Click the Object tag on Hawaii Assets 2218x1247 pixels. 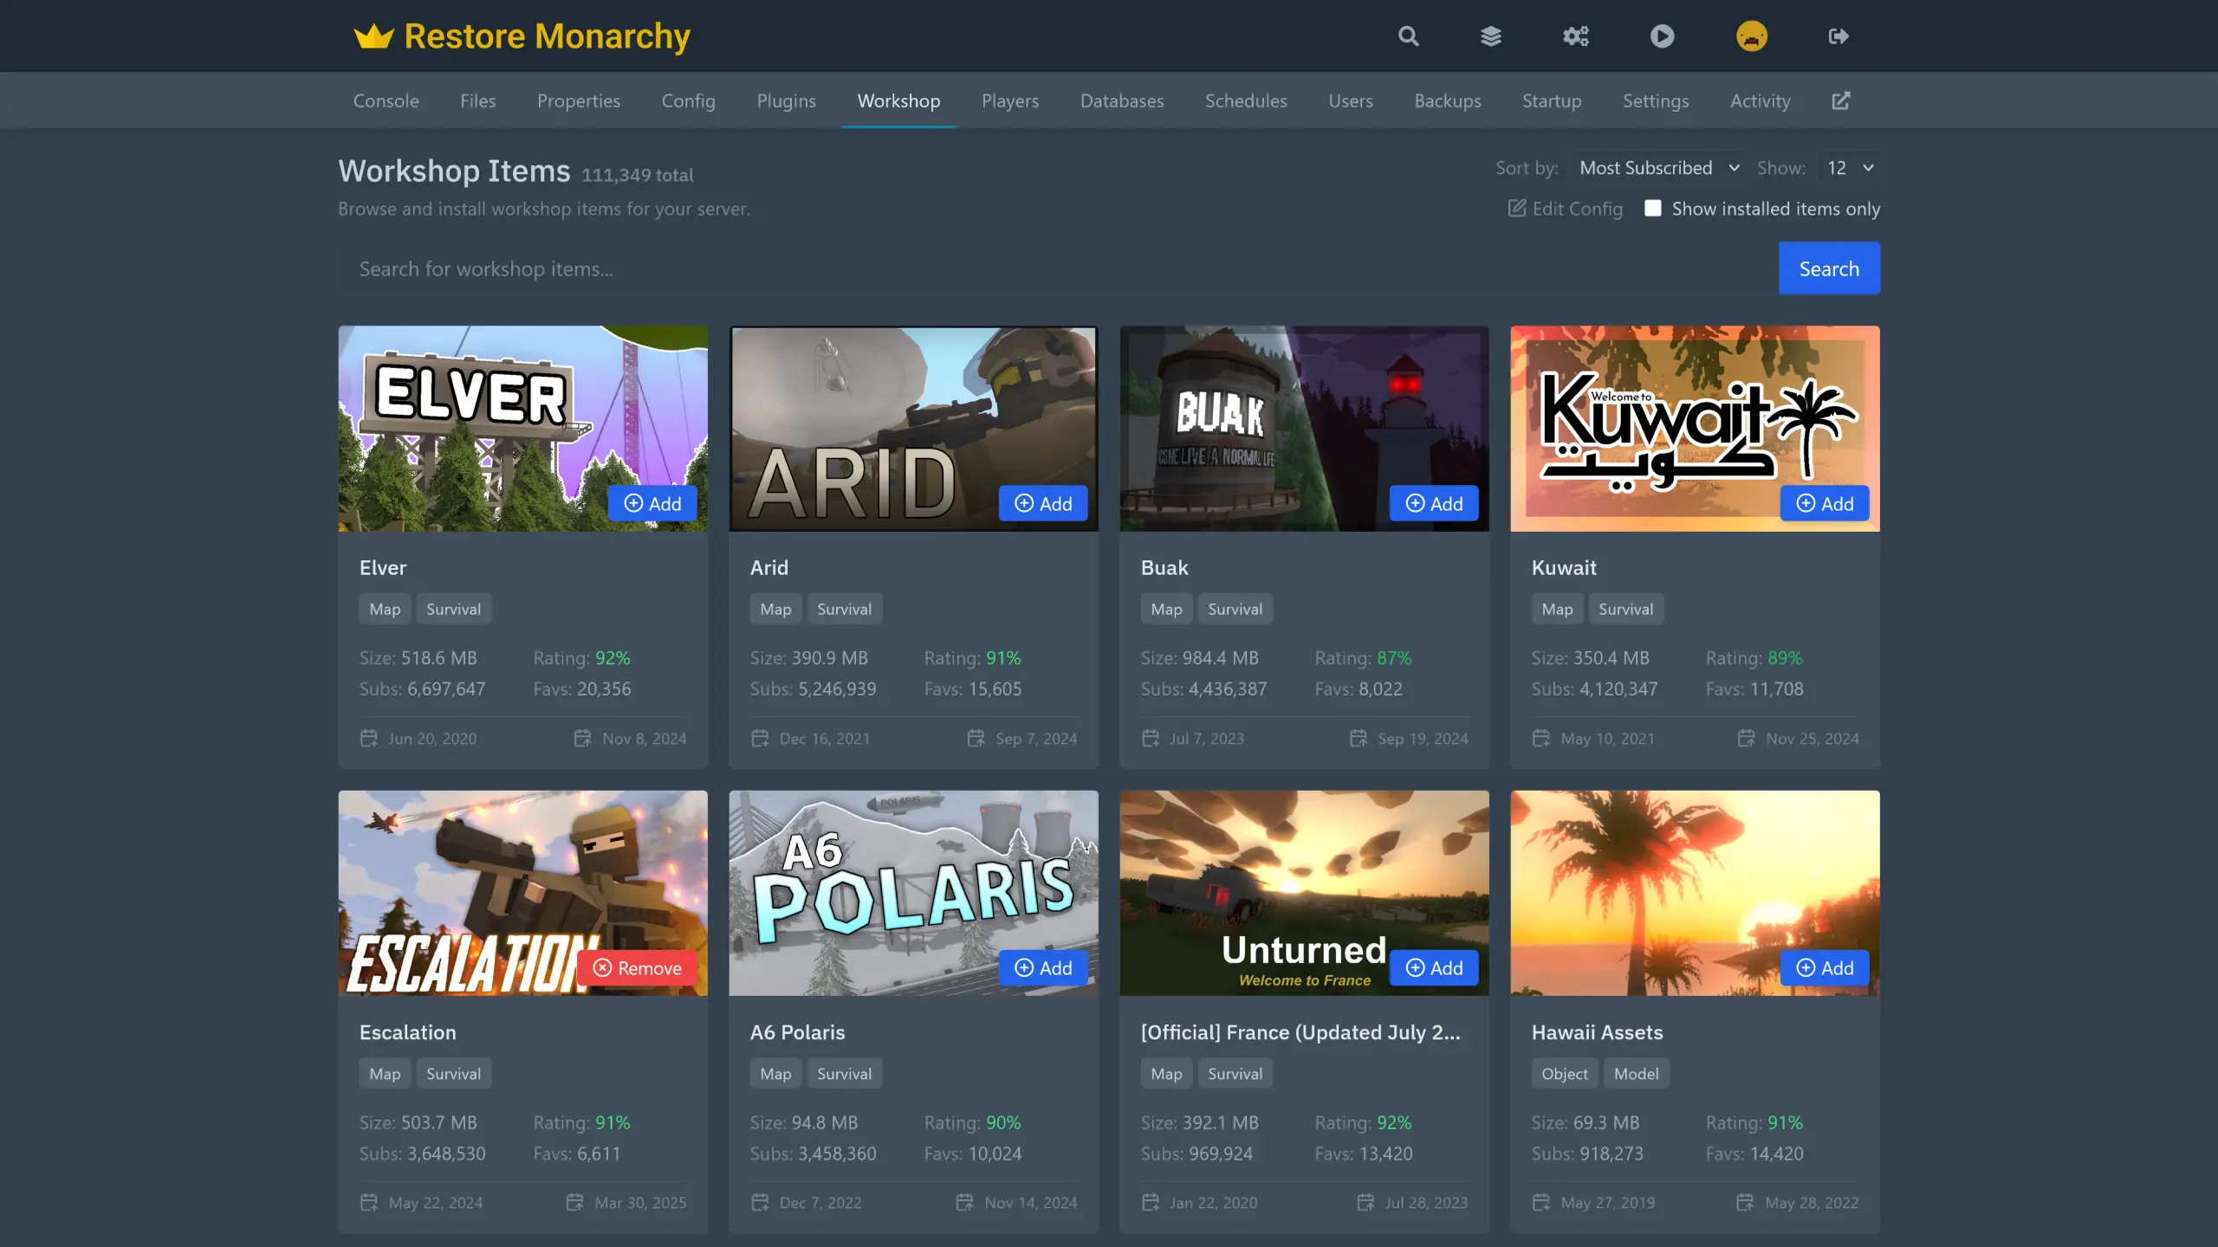[x=1565, y=1073]
